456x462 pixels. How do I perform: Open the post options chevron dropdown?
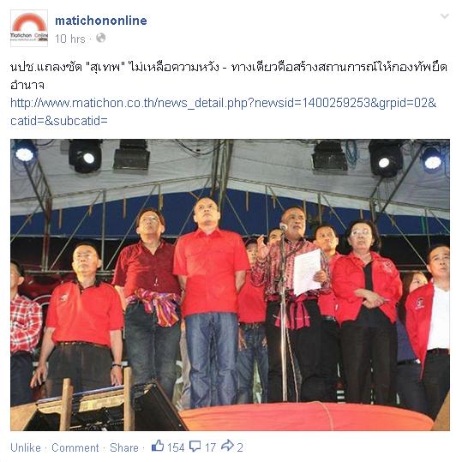coord(444,16)
